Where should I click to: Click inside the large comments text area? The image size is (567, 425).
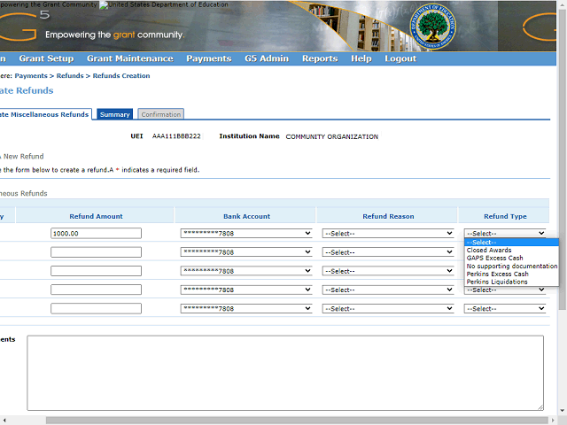[285, 372]
